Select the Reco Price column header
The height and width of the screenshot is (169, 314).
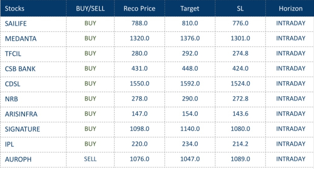pyautogui.click(x=139, y=8)
